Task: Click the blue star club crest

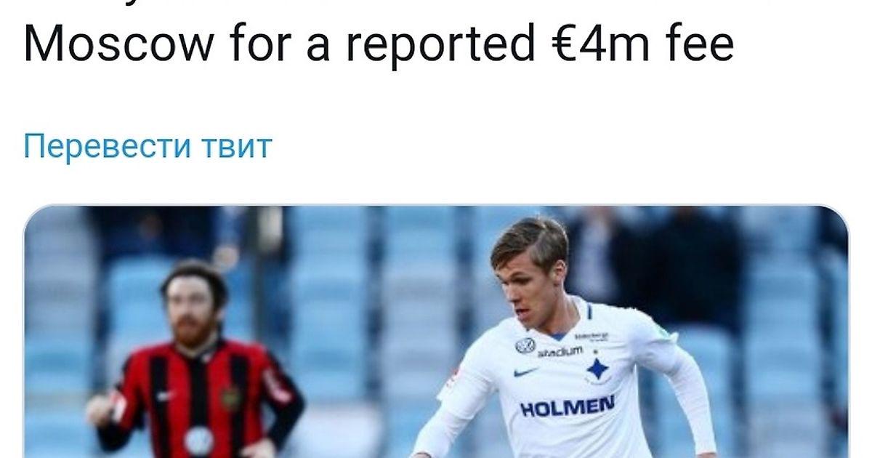Action: coord(598,369)
